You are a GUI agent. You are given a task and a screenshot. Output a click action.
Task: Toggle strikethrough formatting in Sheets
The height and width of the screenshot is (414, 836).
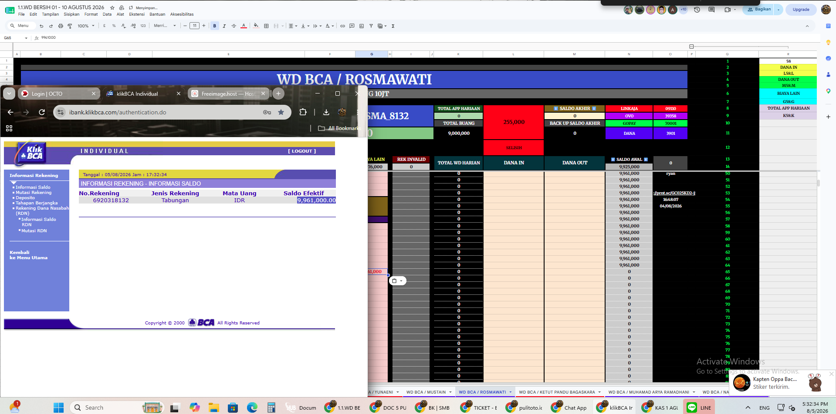[x=234, y=26]
